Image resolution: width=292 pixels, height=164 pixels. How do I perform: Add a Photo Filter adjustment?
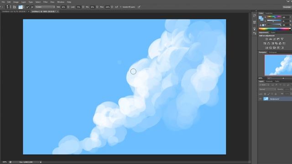(276, 43)
